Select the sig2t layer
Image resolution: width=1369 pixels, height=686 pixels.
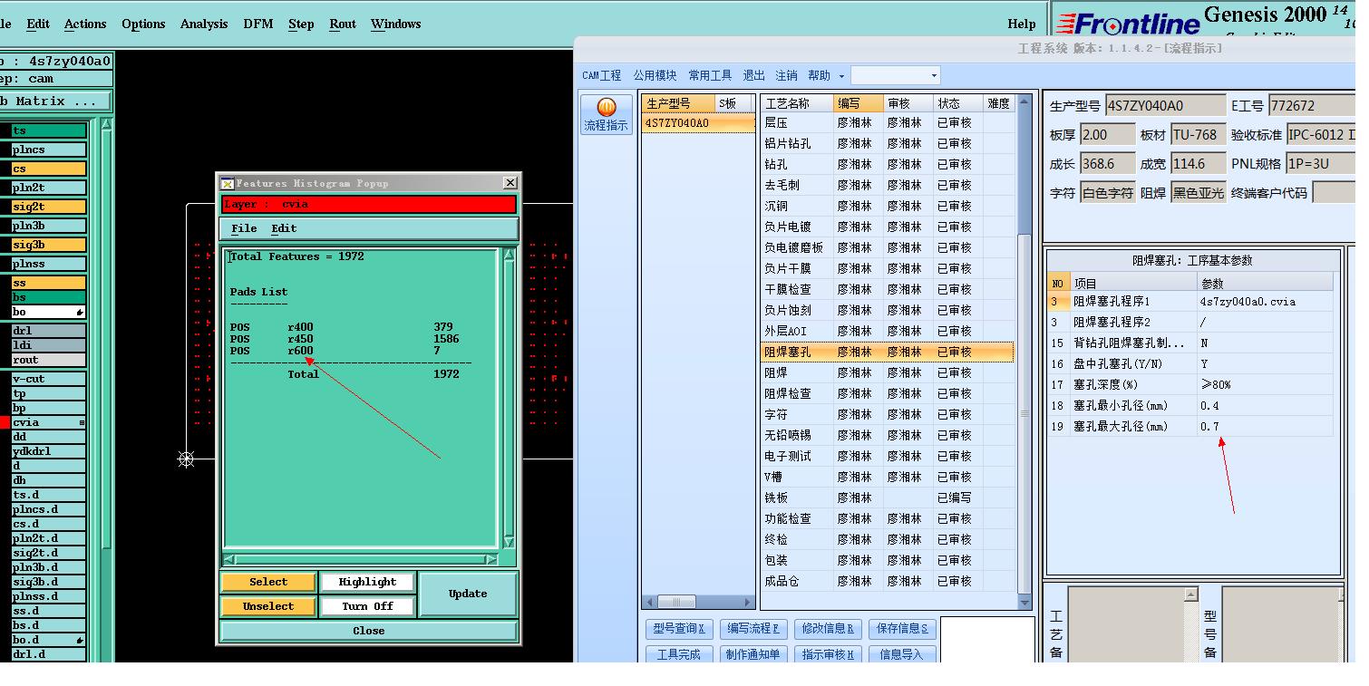49,207
